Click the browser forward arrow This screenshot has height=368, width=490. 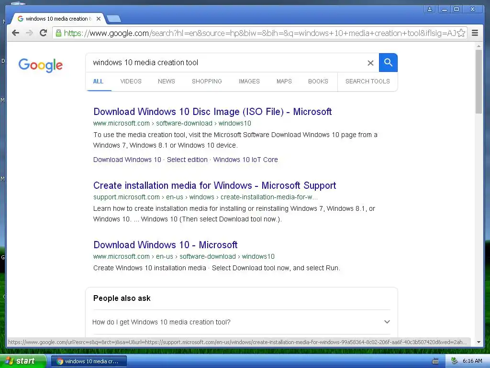coord(29,33)
